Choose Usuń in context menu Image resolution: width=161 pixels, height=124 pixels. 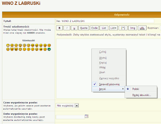[109, 72]
